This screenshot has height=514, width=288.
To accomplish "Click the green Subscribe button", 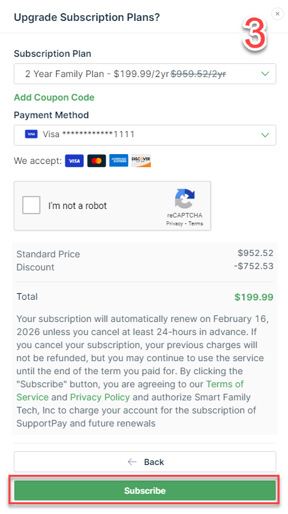I will pyautogui.click(x=145, y=490).
